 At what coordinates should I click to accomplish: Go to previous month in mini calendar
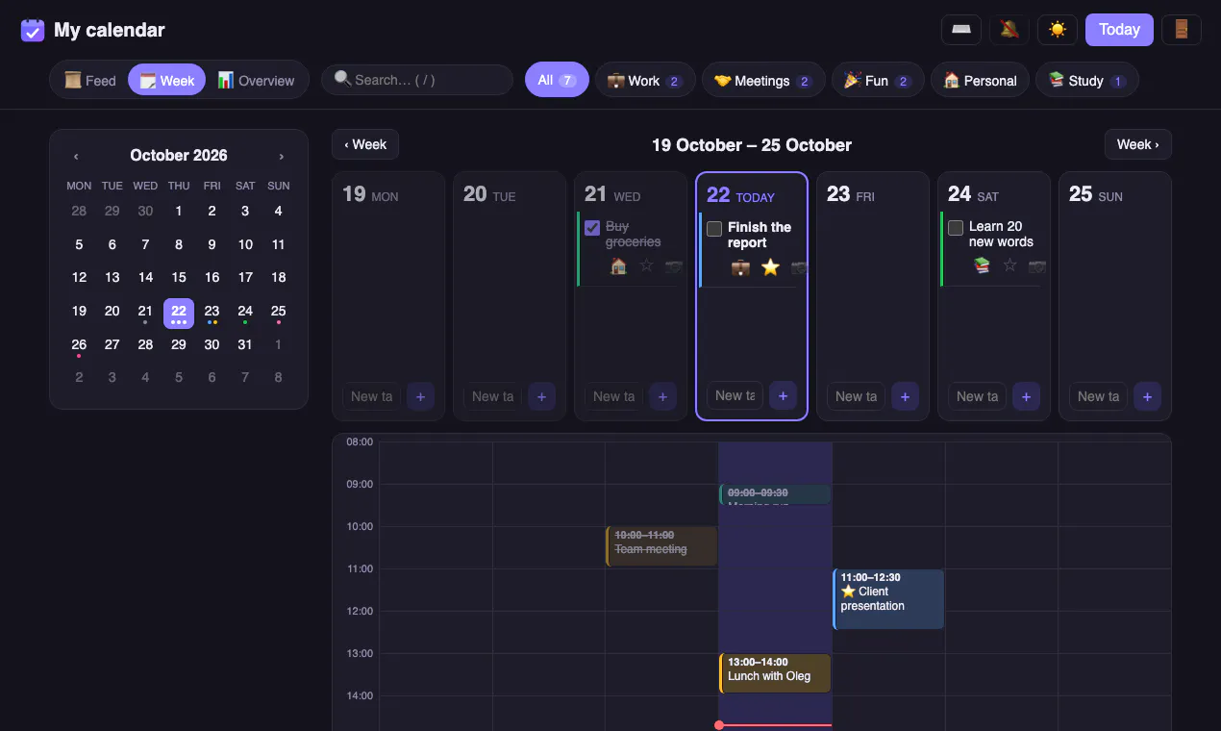[x=76, y=156]
